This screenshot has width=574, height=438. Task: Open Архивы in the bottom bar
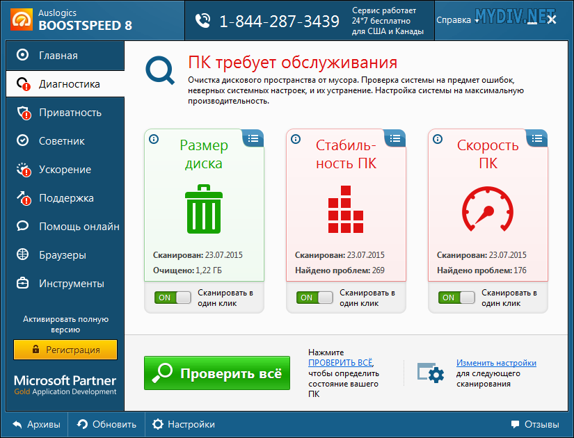[37, 425]
